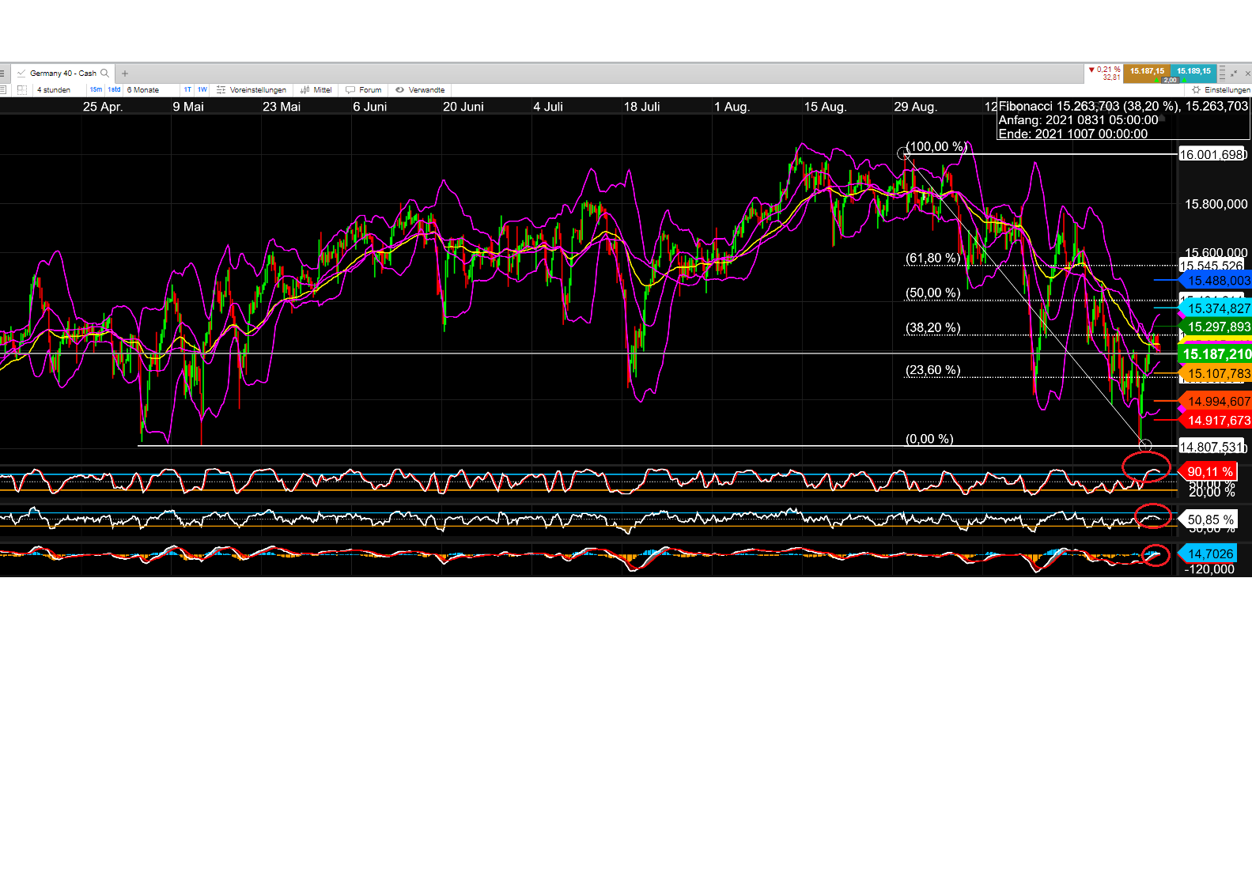Open Voreinstellungen presets menu

252,90
